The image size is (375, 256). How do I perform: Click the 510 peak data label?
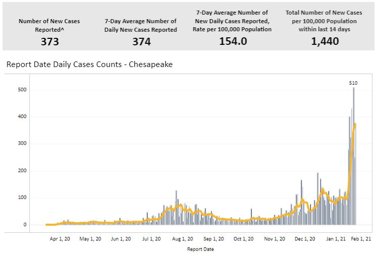coord(353,83)
